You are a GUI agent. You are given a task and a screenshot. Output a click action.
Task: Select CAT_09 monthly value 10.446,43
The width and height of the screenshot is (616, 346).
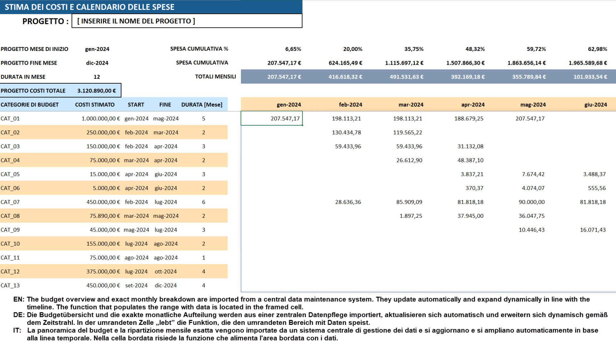coord(533,229)
